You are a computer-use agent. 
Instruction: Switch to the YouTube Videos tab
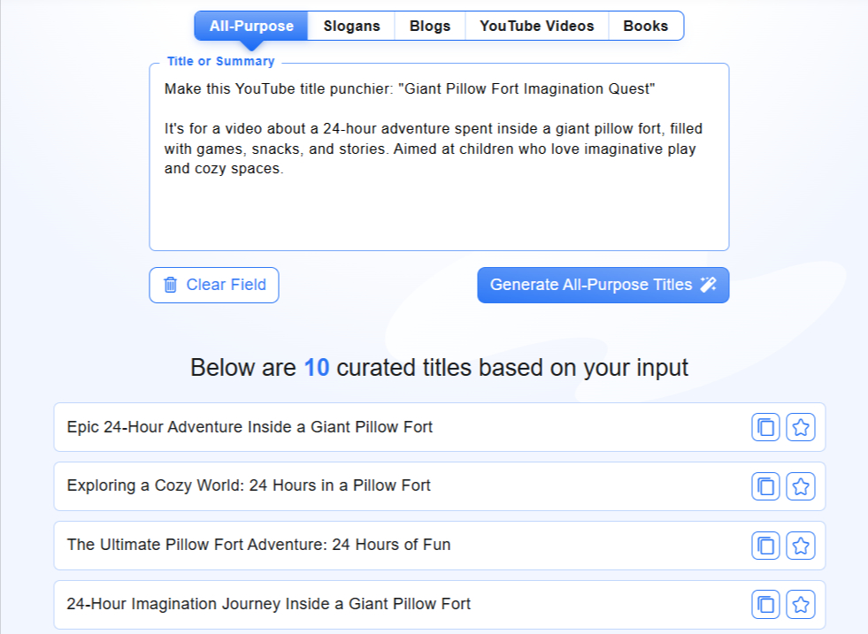tap(537, 26)
